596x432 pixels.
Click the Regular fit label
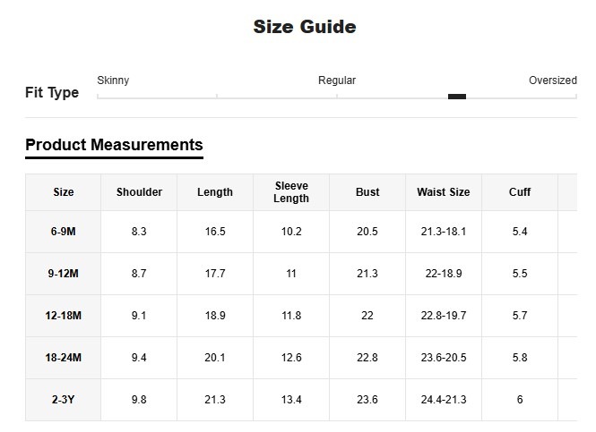coord(337,80)
